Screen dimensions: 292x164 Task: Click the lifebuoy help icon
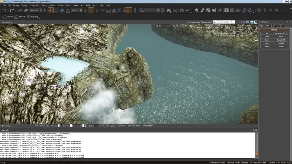(x=259, y=11)
